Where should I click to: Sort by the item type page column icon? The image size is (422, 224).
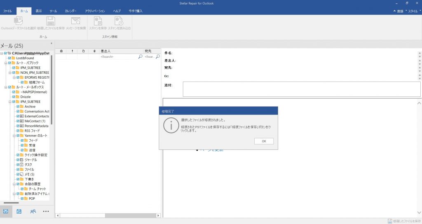tap(83, 51)
